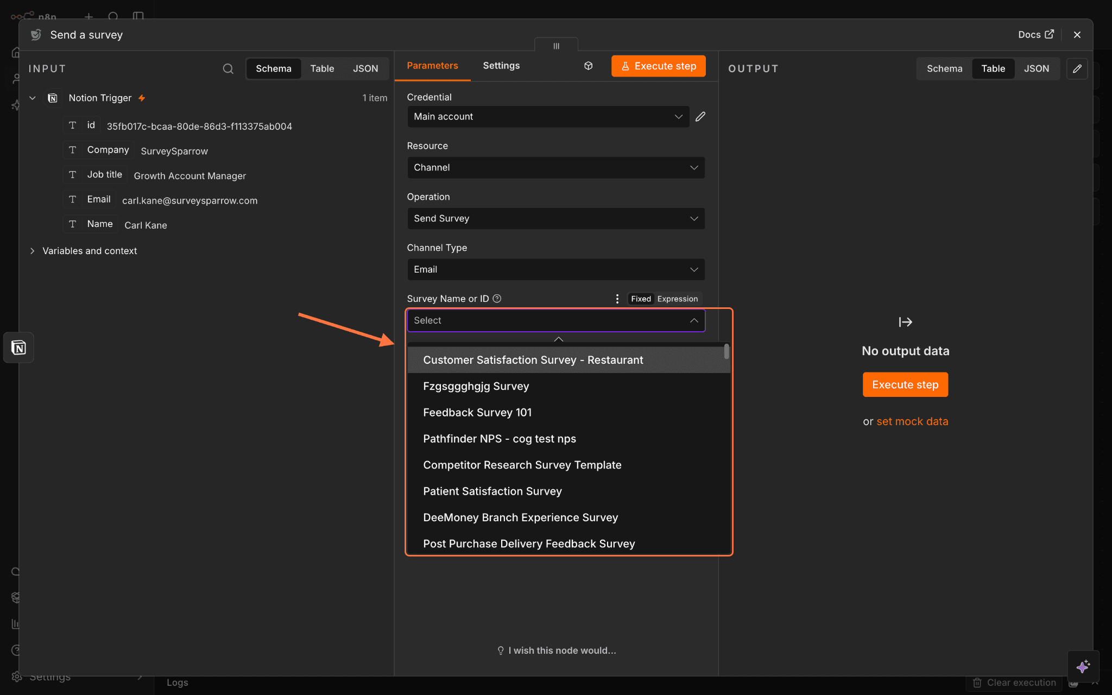Collapse the Survey Name Select dropdown
Screen dimensions: 1112x695
point(694,321)
